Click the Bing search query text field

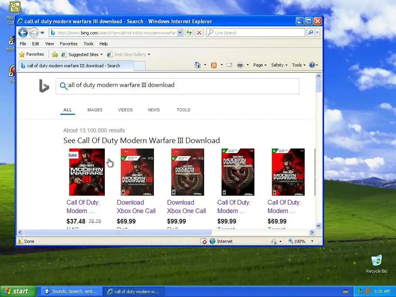tap(177, 86)
